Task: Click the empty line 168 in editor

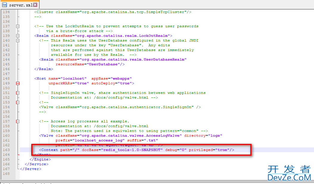Action: (x=167, y=174)
